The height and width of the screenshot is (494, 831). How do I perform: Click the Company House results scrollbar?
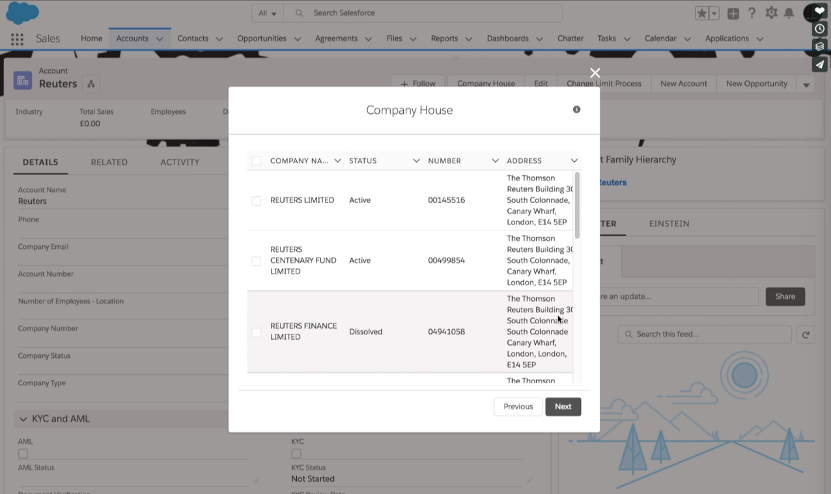(577, 206)
